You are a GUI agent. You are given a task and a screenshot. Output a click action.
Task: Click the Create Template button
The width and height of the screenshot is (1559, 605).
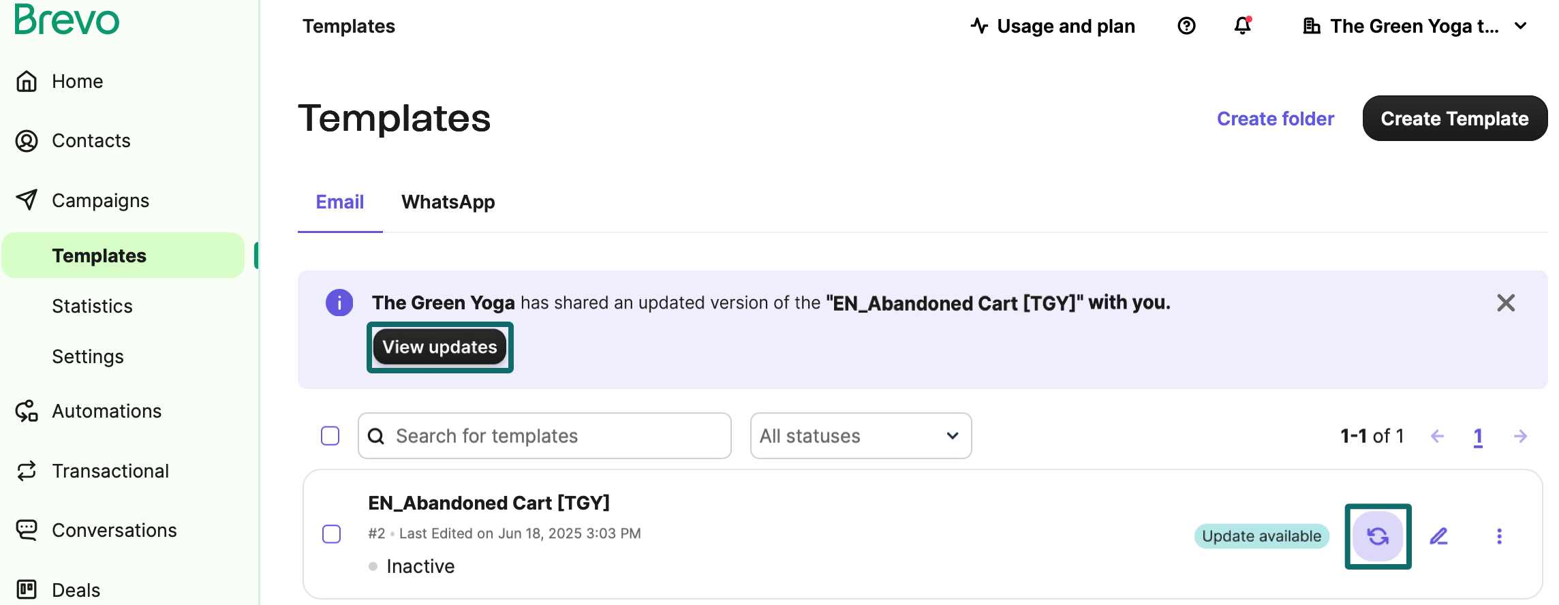pos(1454,119)
